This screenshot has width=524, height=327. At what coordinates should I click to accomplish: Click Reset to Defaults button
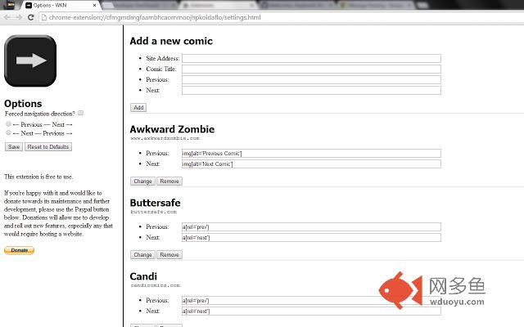coord(48,147)
